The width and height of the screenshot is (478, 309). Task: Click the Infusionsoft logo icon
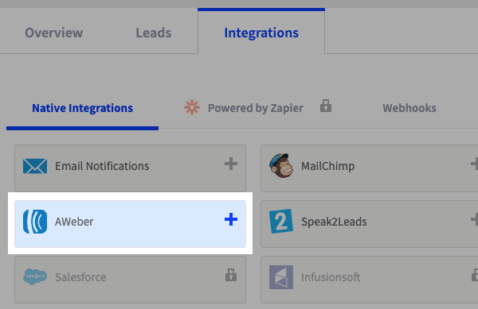coord(281,277)
